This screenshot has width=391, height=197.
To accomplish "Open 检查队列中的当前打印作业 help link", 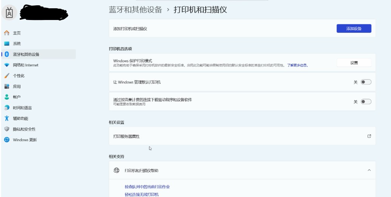I will tap(147, 187).
